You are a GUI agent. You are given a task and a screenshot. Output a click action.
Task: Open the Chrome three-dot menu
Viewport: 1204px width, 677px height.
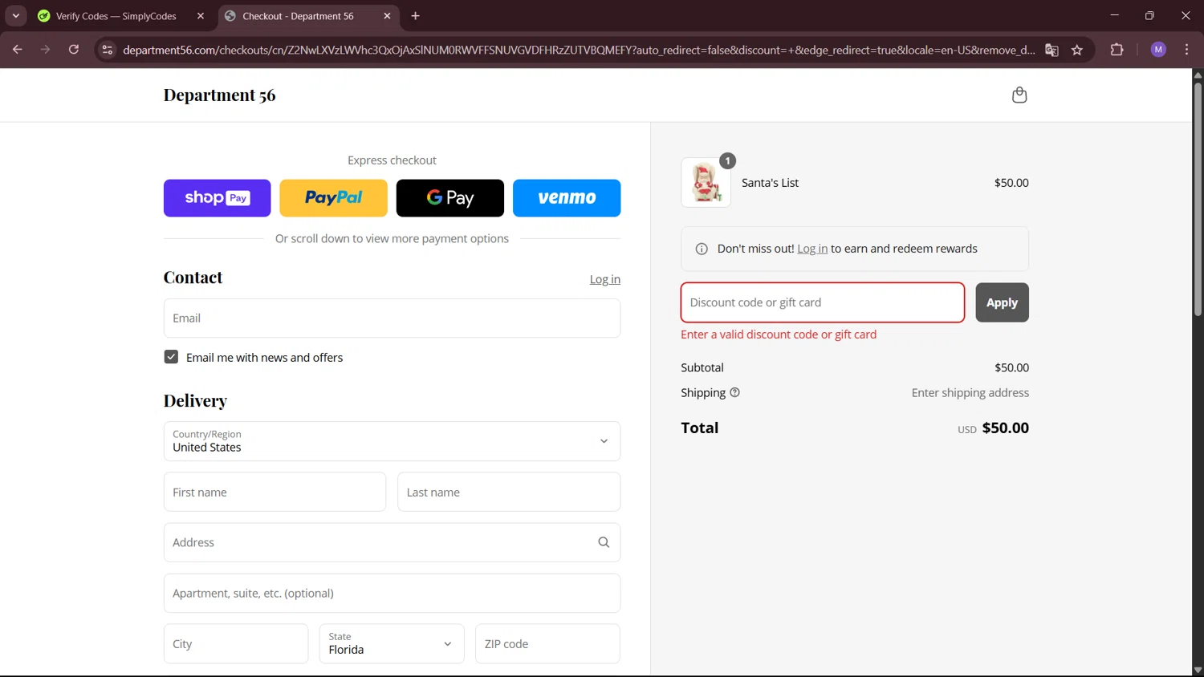1186,50
